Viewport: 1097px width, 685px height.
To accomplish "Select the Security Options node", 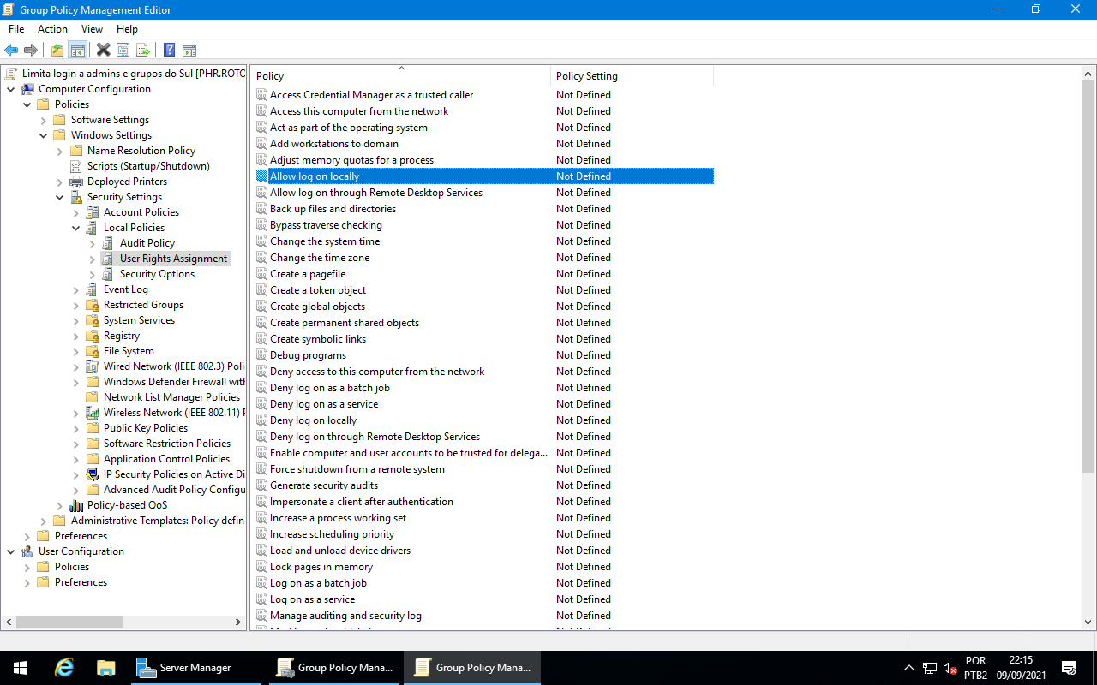I will [158, 273].
